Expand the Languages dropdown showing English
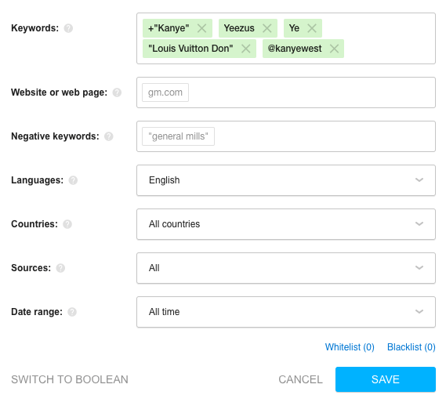Viewport: 446px width, 406px height. 286,180
